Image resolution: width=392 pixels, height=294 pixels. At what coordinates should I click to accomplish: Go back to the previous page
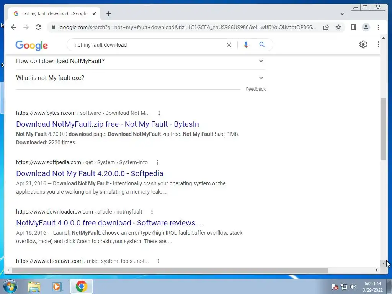coord(14,27)
